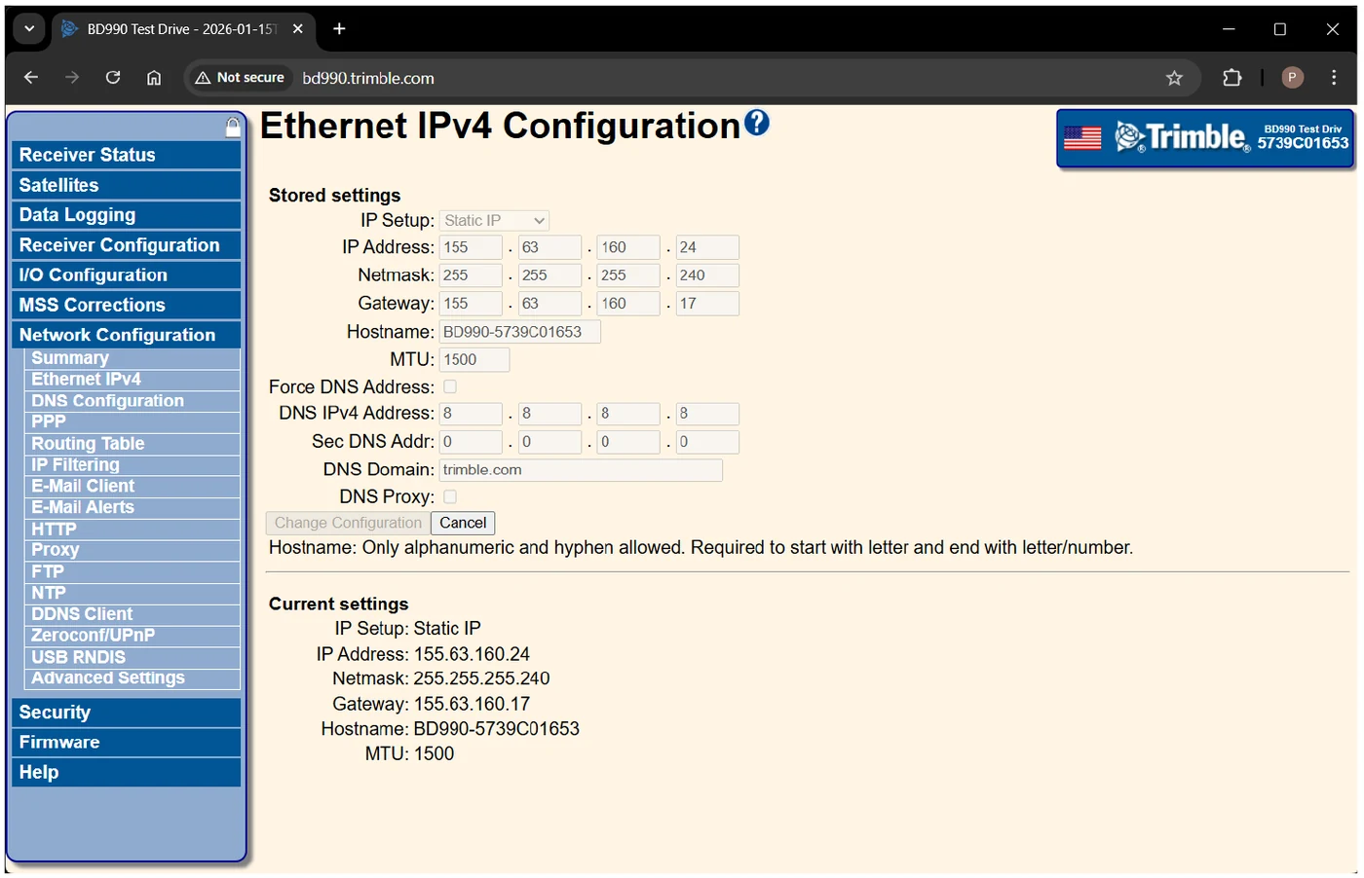Close the BD990 Test Drive tab
The width and height of the screenshot is (1364, 878).
(298, 29)
